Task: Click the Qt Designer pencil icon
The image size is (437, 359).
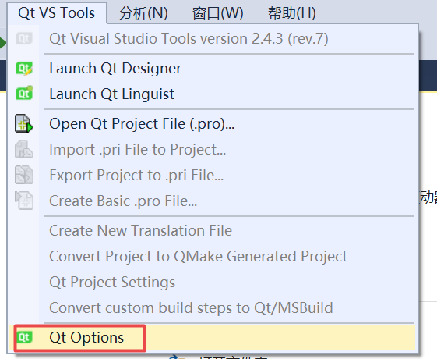Action: [24, 69]
